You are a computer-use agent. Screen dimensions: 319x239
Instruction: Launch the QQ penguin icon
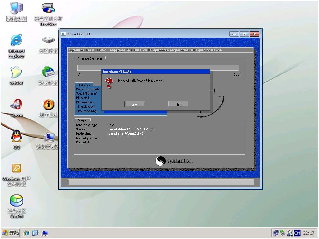(16, 139)
